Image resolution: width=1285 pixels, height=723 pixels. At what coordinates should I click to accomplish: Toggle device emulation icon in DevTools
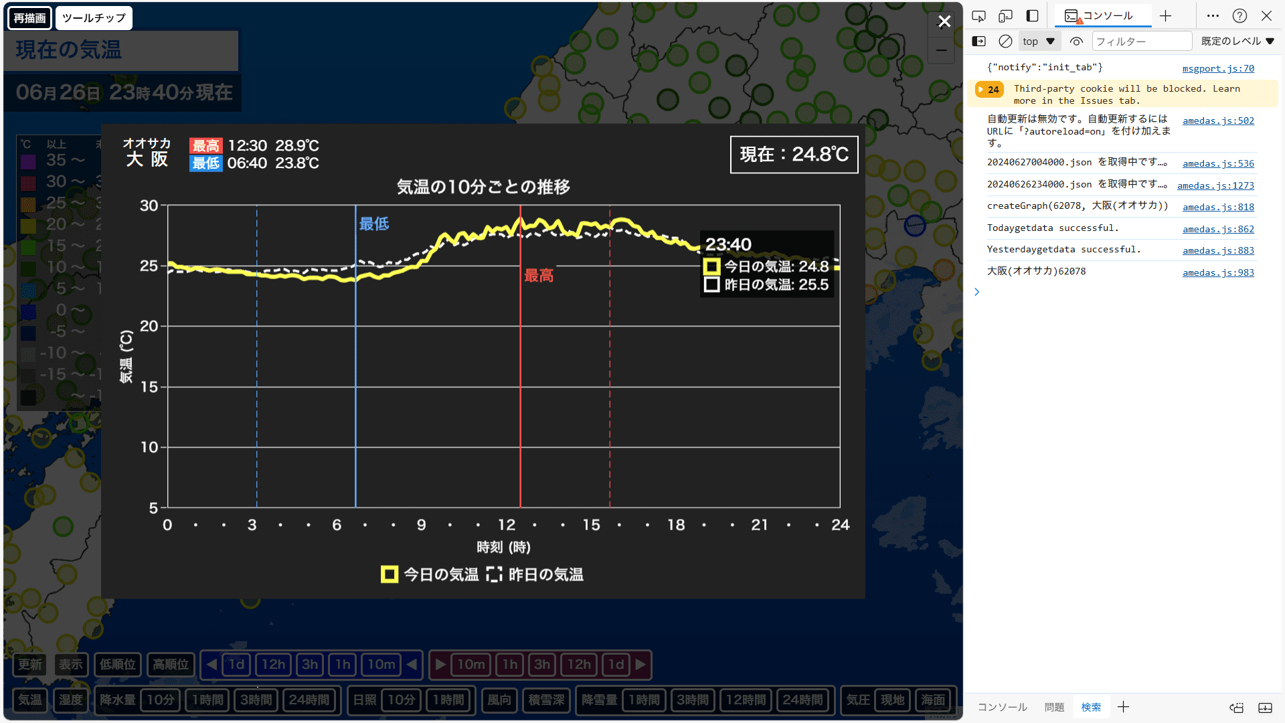(x=1005, y=16)
